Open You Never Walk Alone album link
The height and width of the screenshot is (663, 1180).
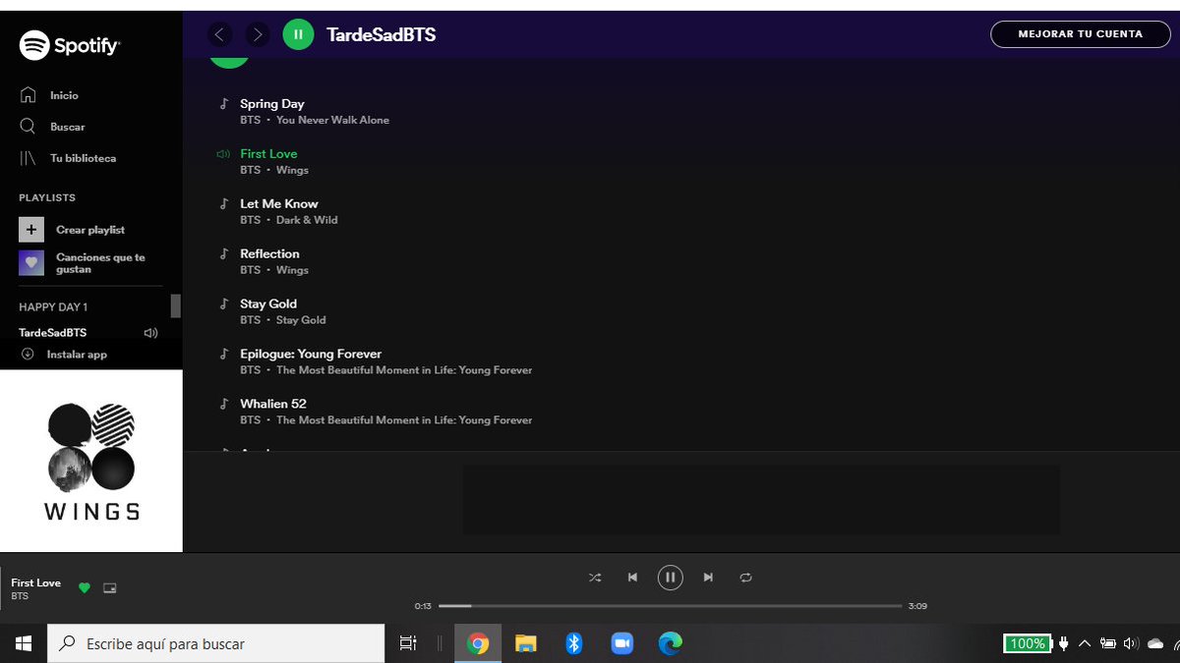click(x=332, y=121)
